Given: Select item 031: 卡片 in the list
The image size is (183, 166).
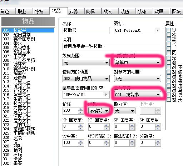Looking at the screenshot, I should pos(28,159).
